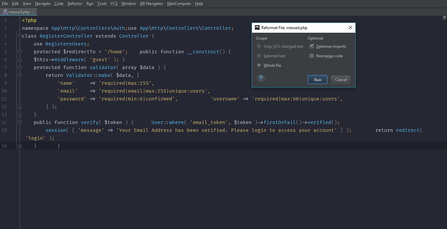Close the Reformat File dialog
447x229 pixels.
coord(350,28)
